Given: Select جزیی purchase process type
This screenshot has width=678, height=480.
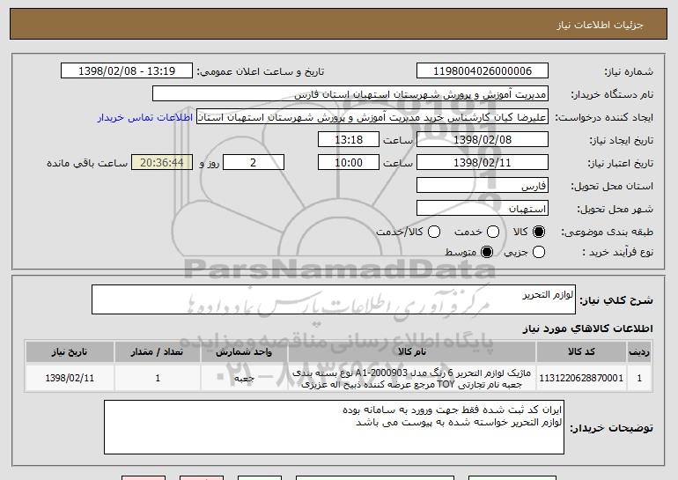Looking at the screenshot, I should tap(538, 252).
